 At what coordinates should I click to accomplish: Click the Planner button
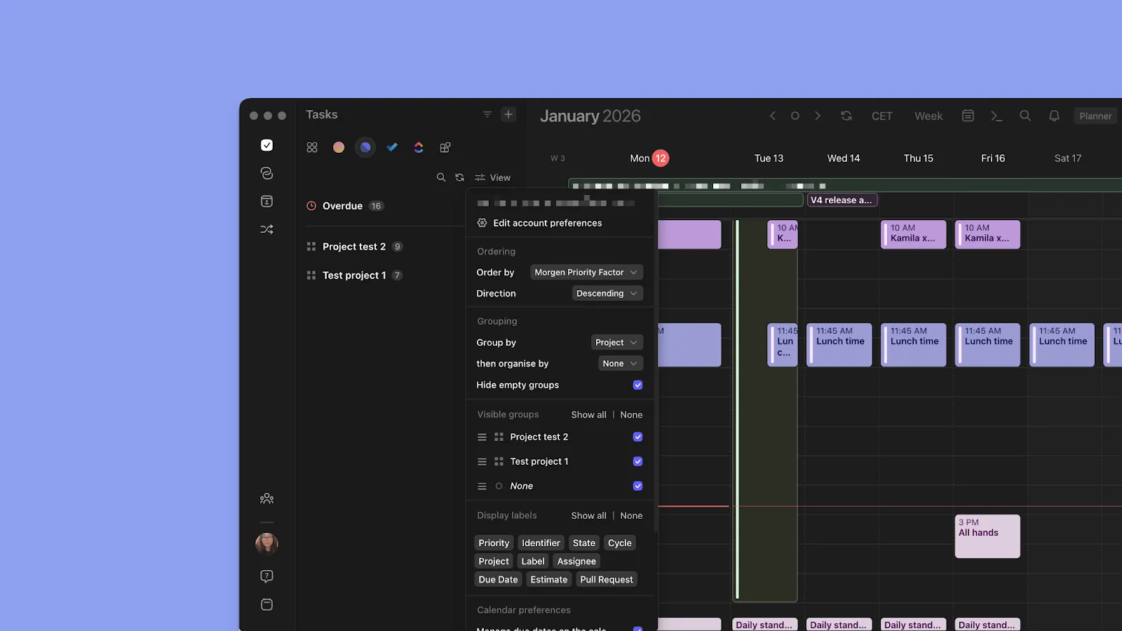tap(1095, 116)
